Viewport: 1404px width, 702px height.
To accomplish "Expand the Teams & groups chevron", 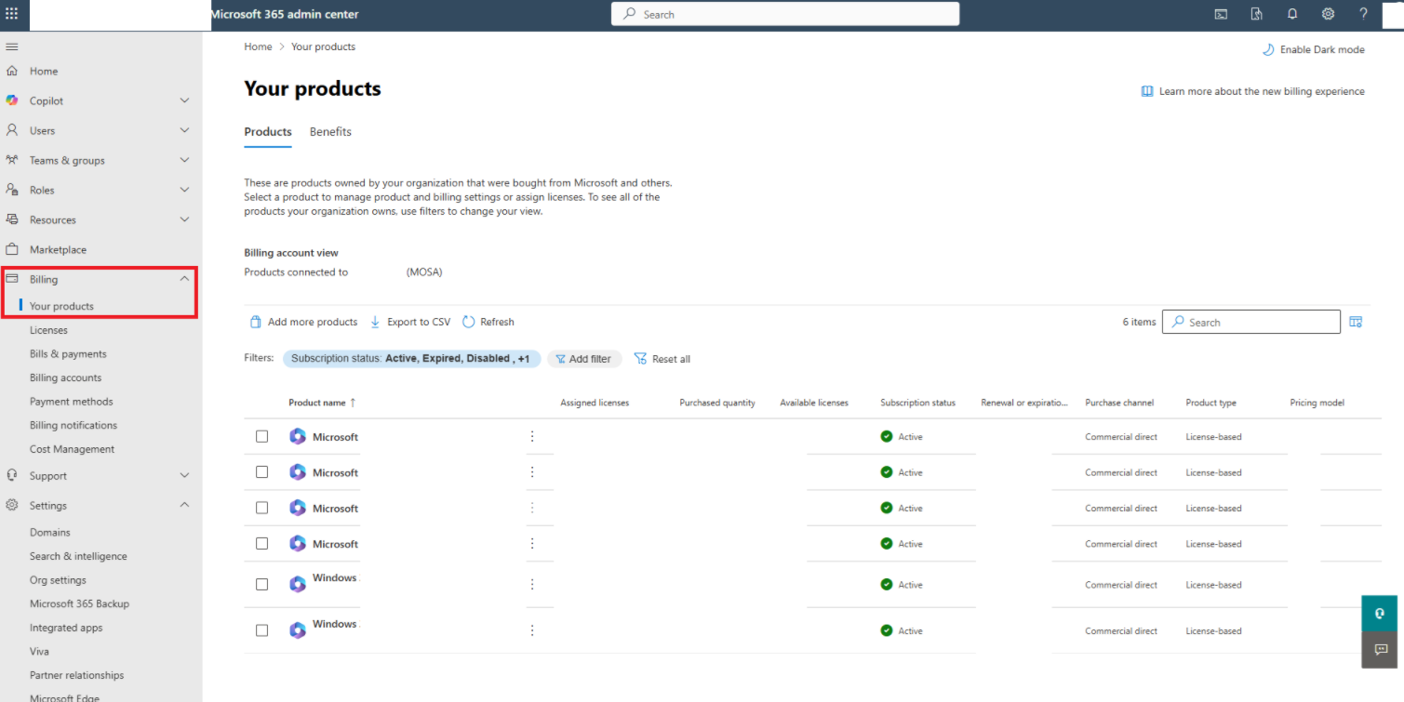I will point(184,160).
